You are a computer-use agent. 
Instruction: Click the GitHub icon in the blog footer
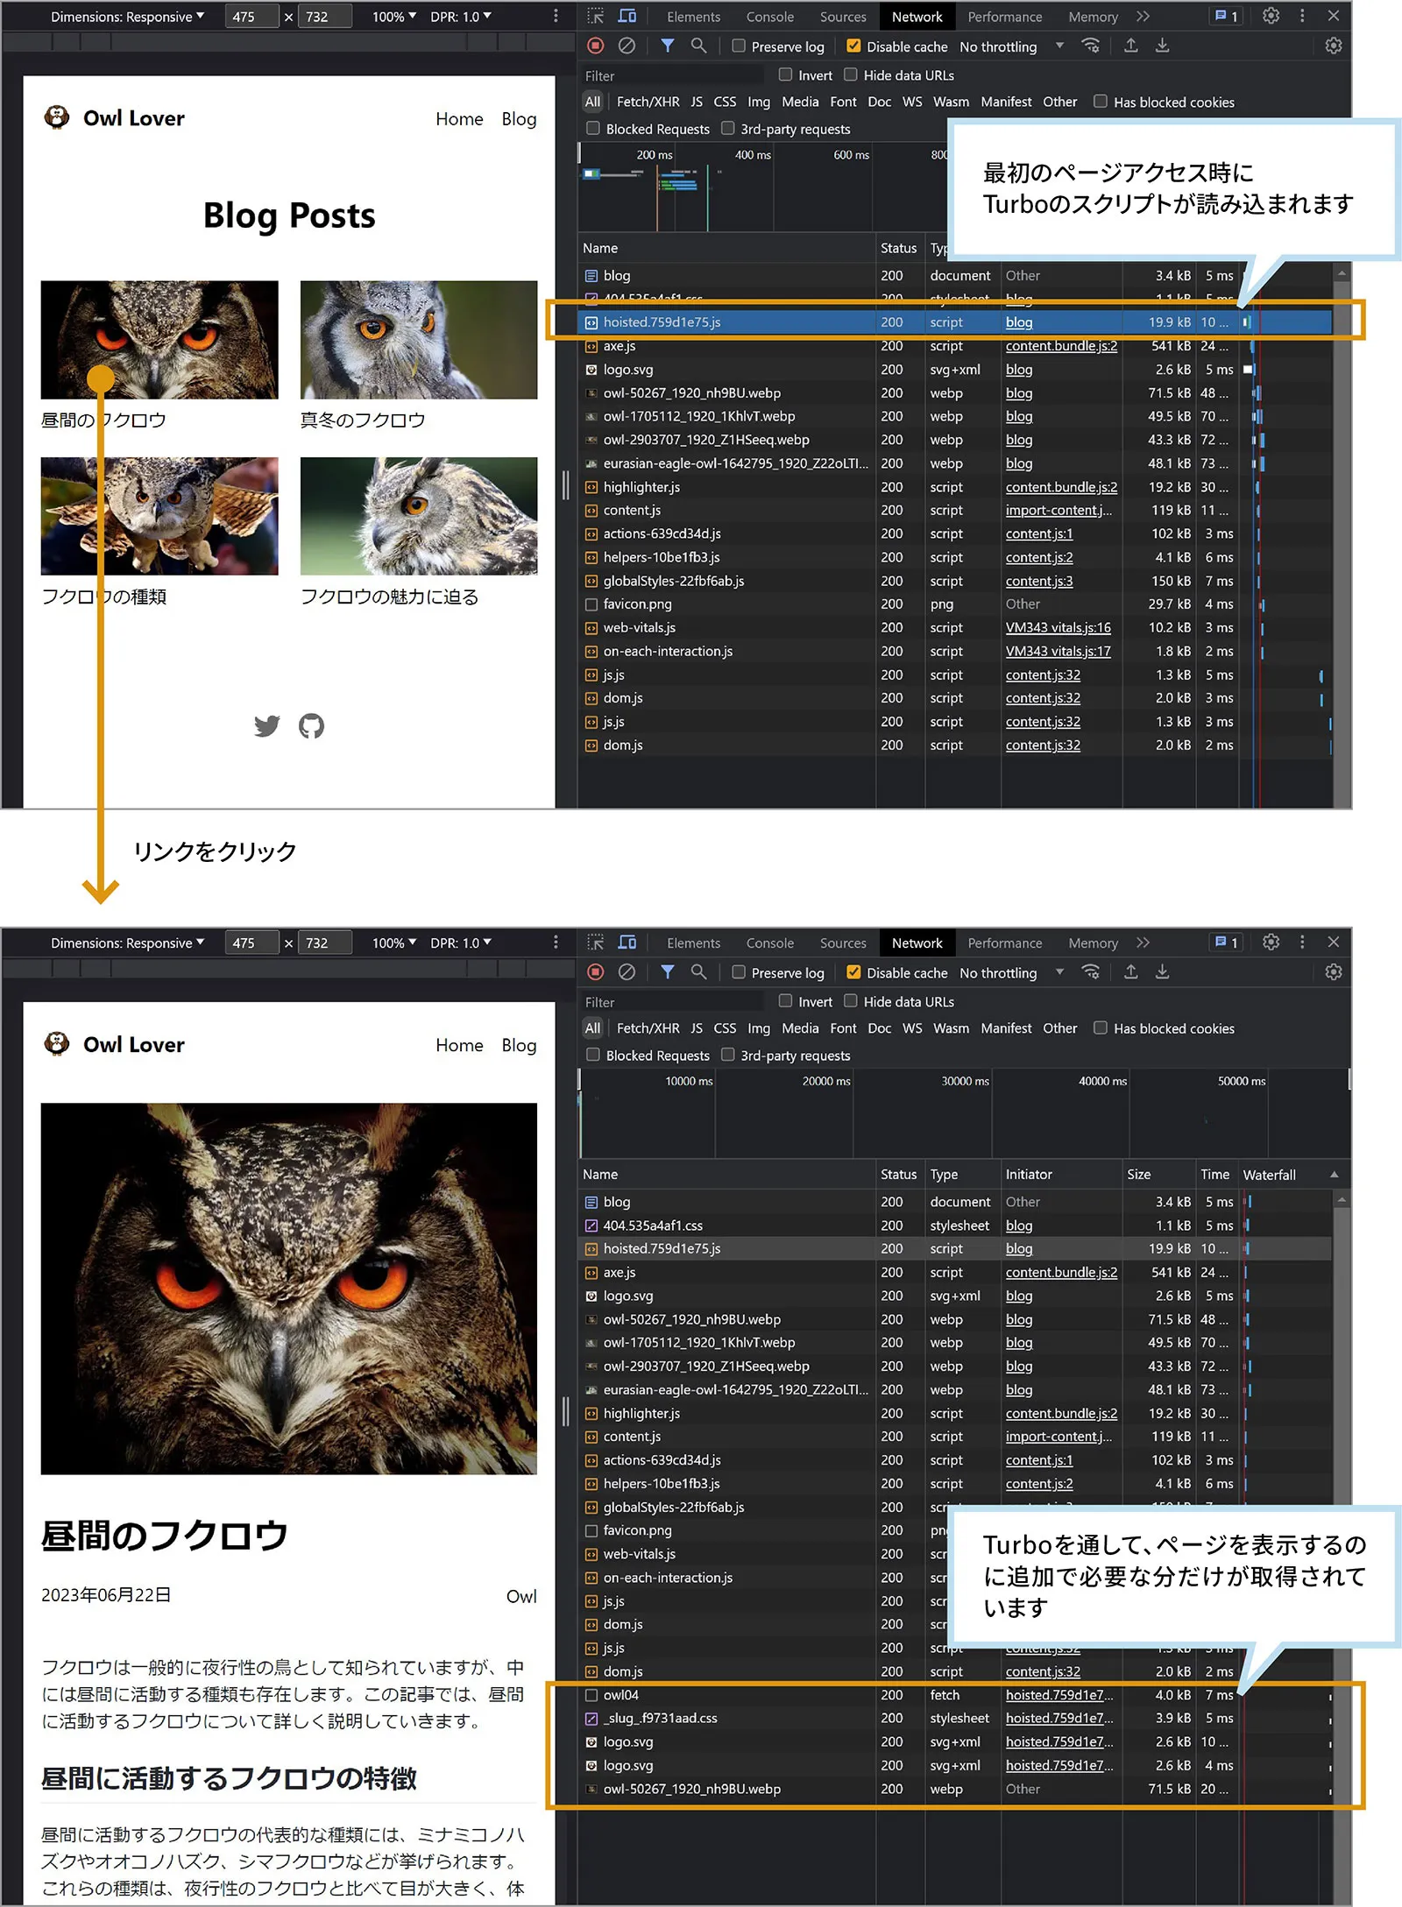pos(311,726)
